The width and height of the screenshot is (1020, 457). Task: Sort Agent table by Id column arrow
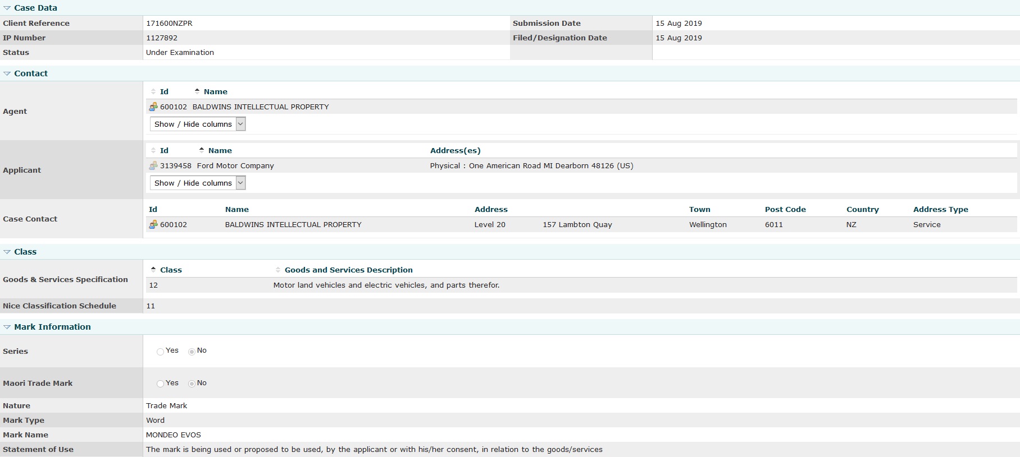(153, 91)
